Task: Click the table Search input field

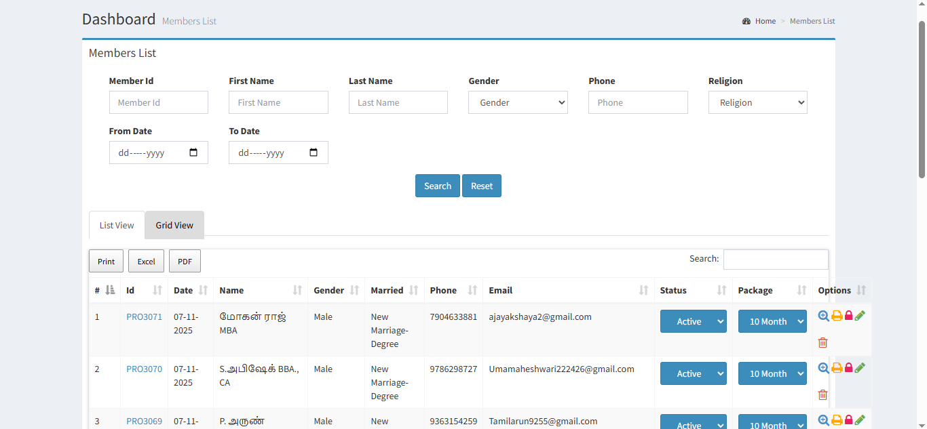Action: point(776,259)
